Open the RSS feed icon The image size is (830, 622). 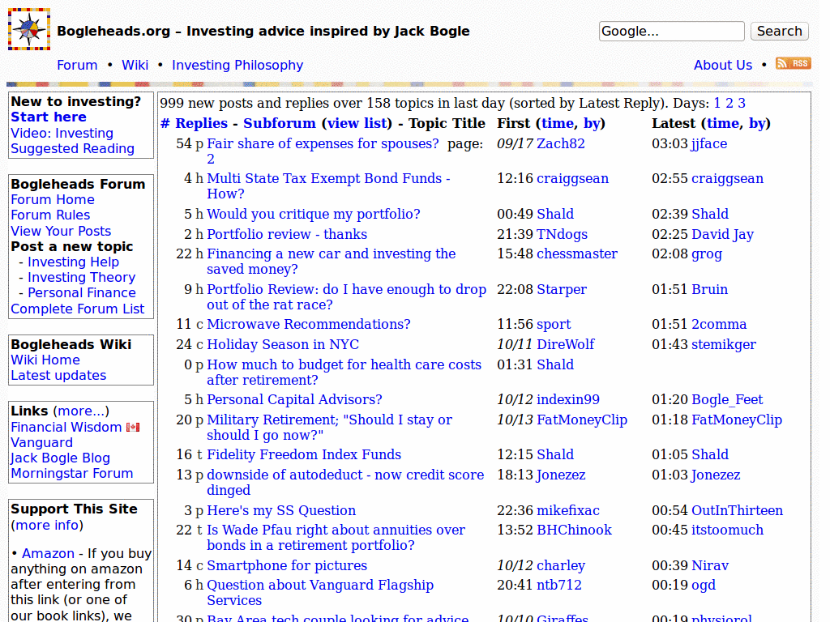click(x=793, y=63)
